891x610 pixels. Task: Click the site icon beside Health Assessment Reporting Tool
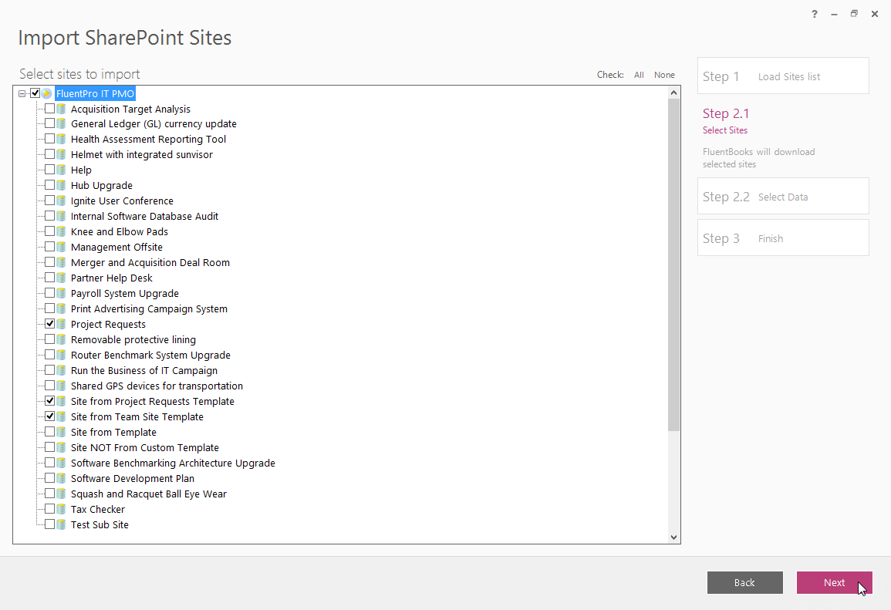pos(62,139)
